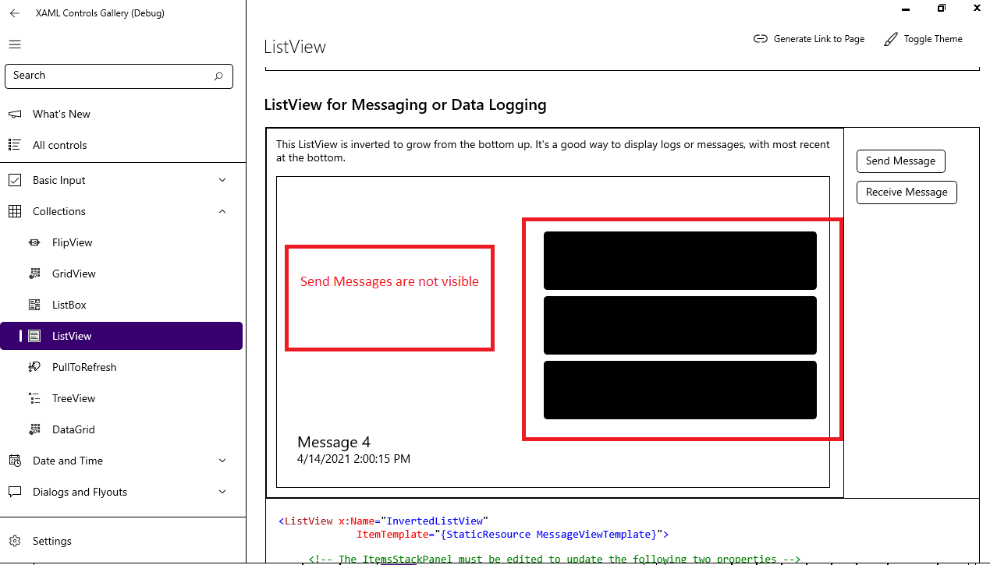
Task: Click the Toggle Theme brush icon
Action: (x=891, y=39)
